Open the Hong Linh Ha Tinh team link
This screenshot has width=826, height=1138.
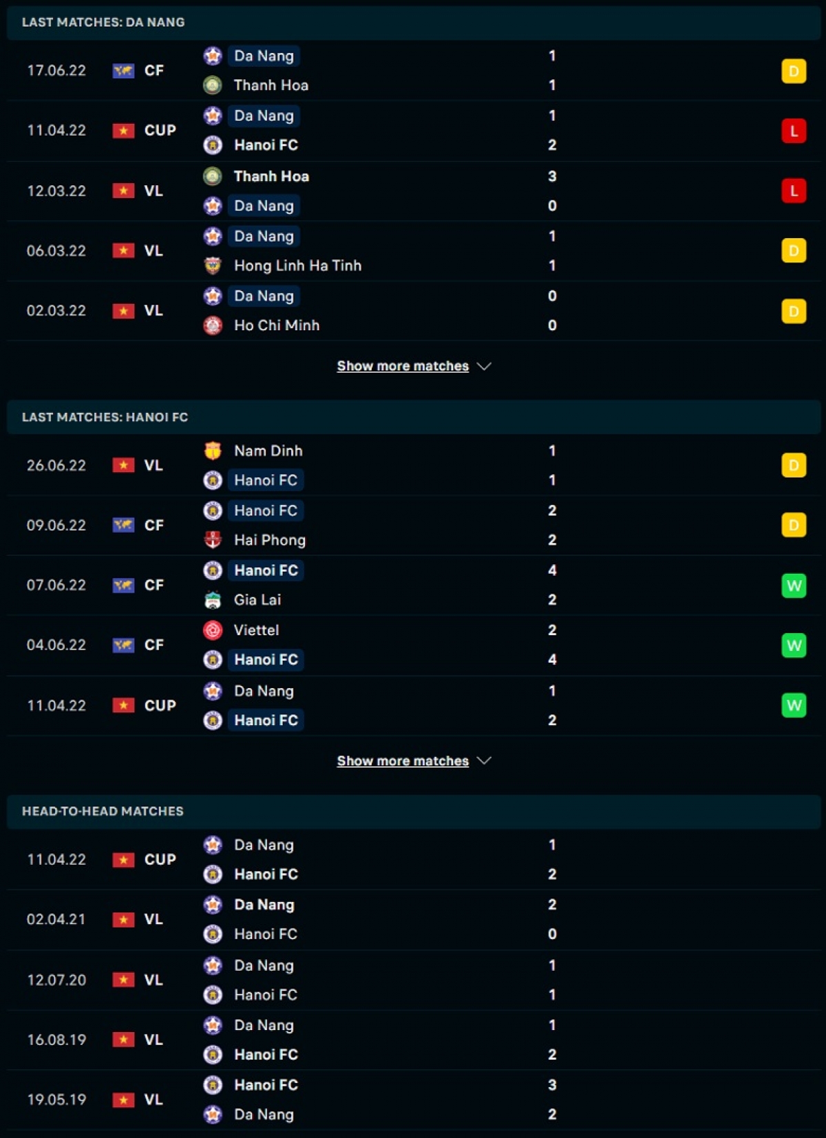(x=297, y=266)
